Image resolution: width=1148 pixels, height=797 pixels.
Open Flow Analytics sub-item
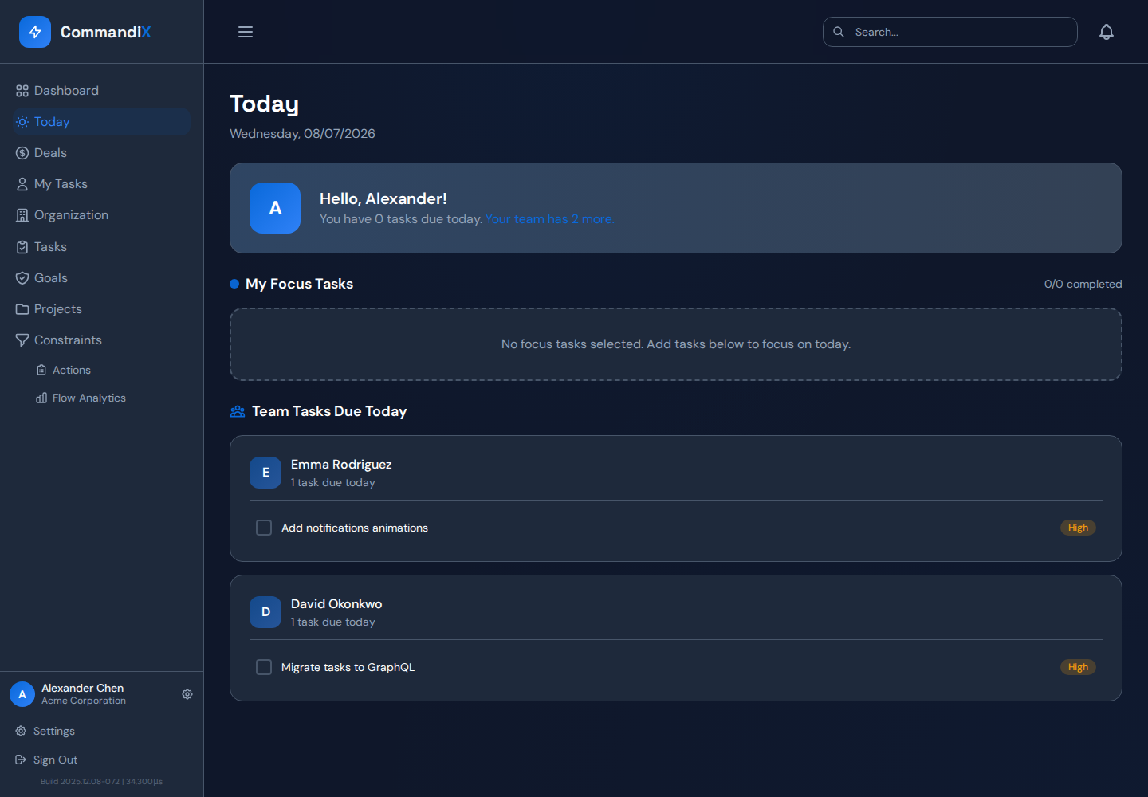pos(110,398)
